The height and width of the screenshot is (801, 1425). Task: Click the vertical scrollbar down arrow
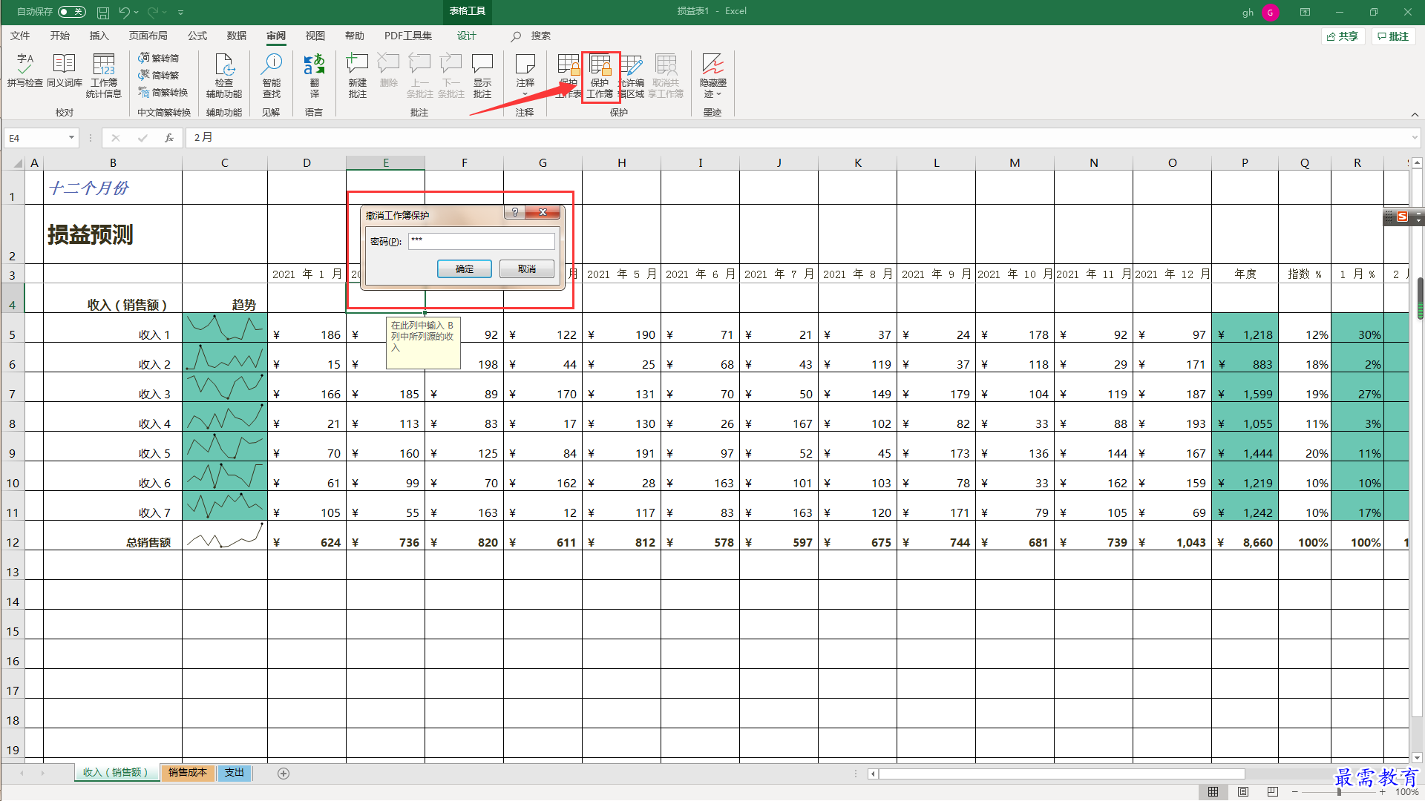tap(1417, 758)
